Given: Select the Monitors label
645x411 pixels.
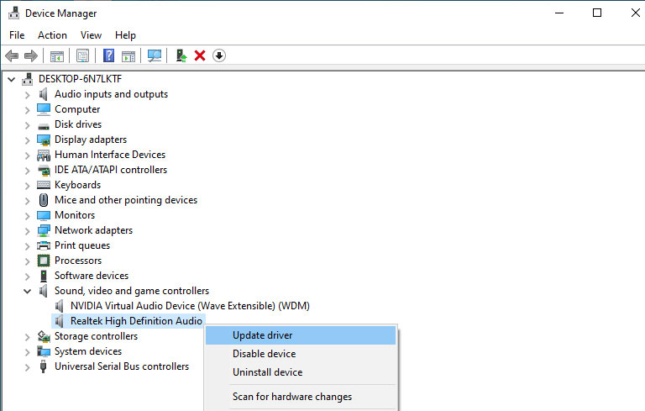Looking at the screenshot, I should click(x=75, y=215).
